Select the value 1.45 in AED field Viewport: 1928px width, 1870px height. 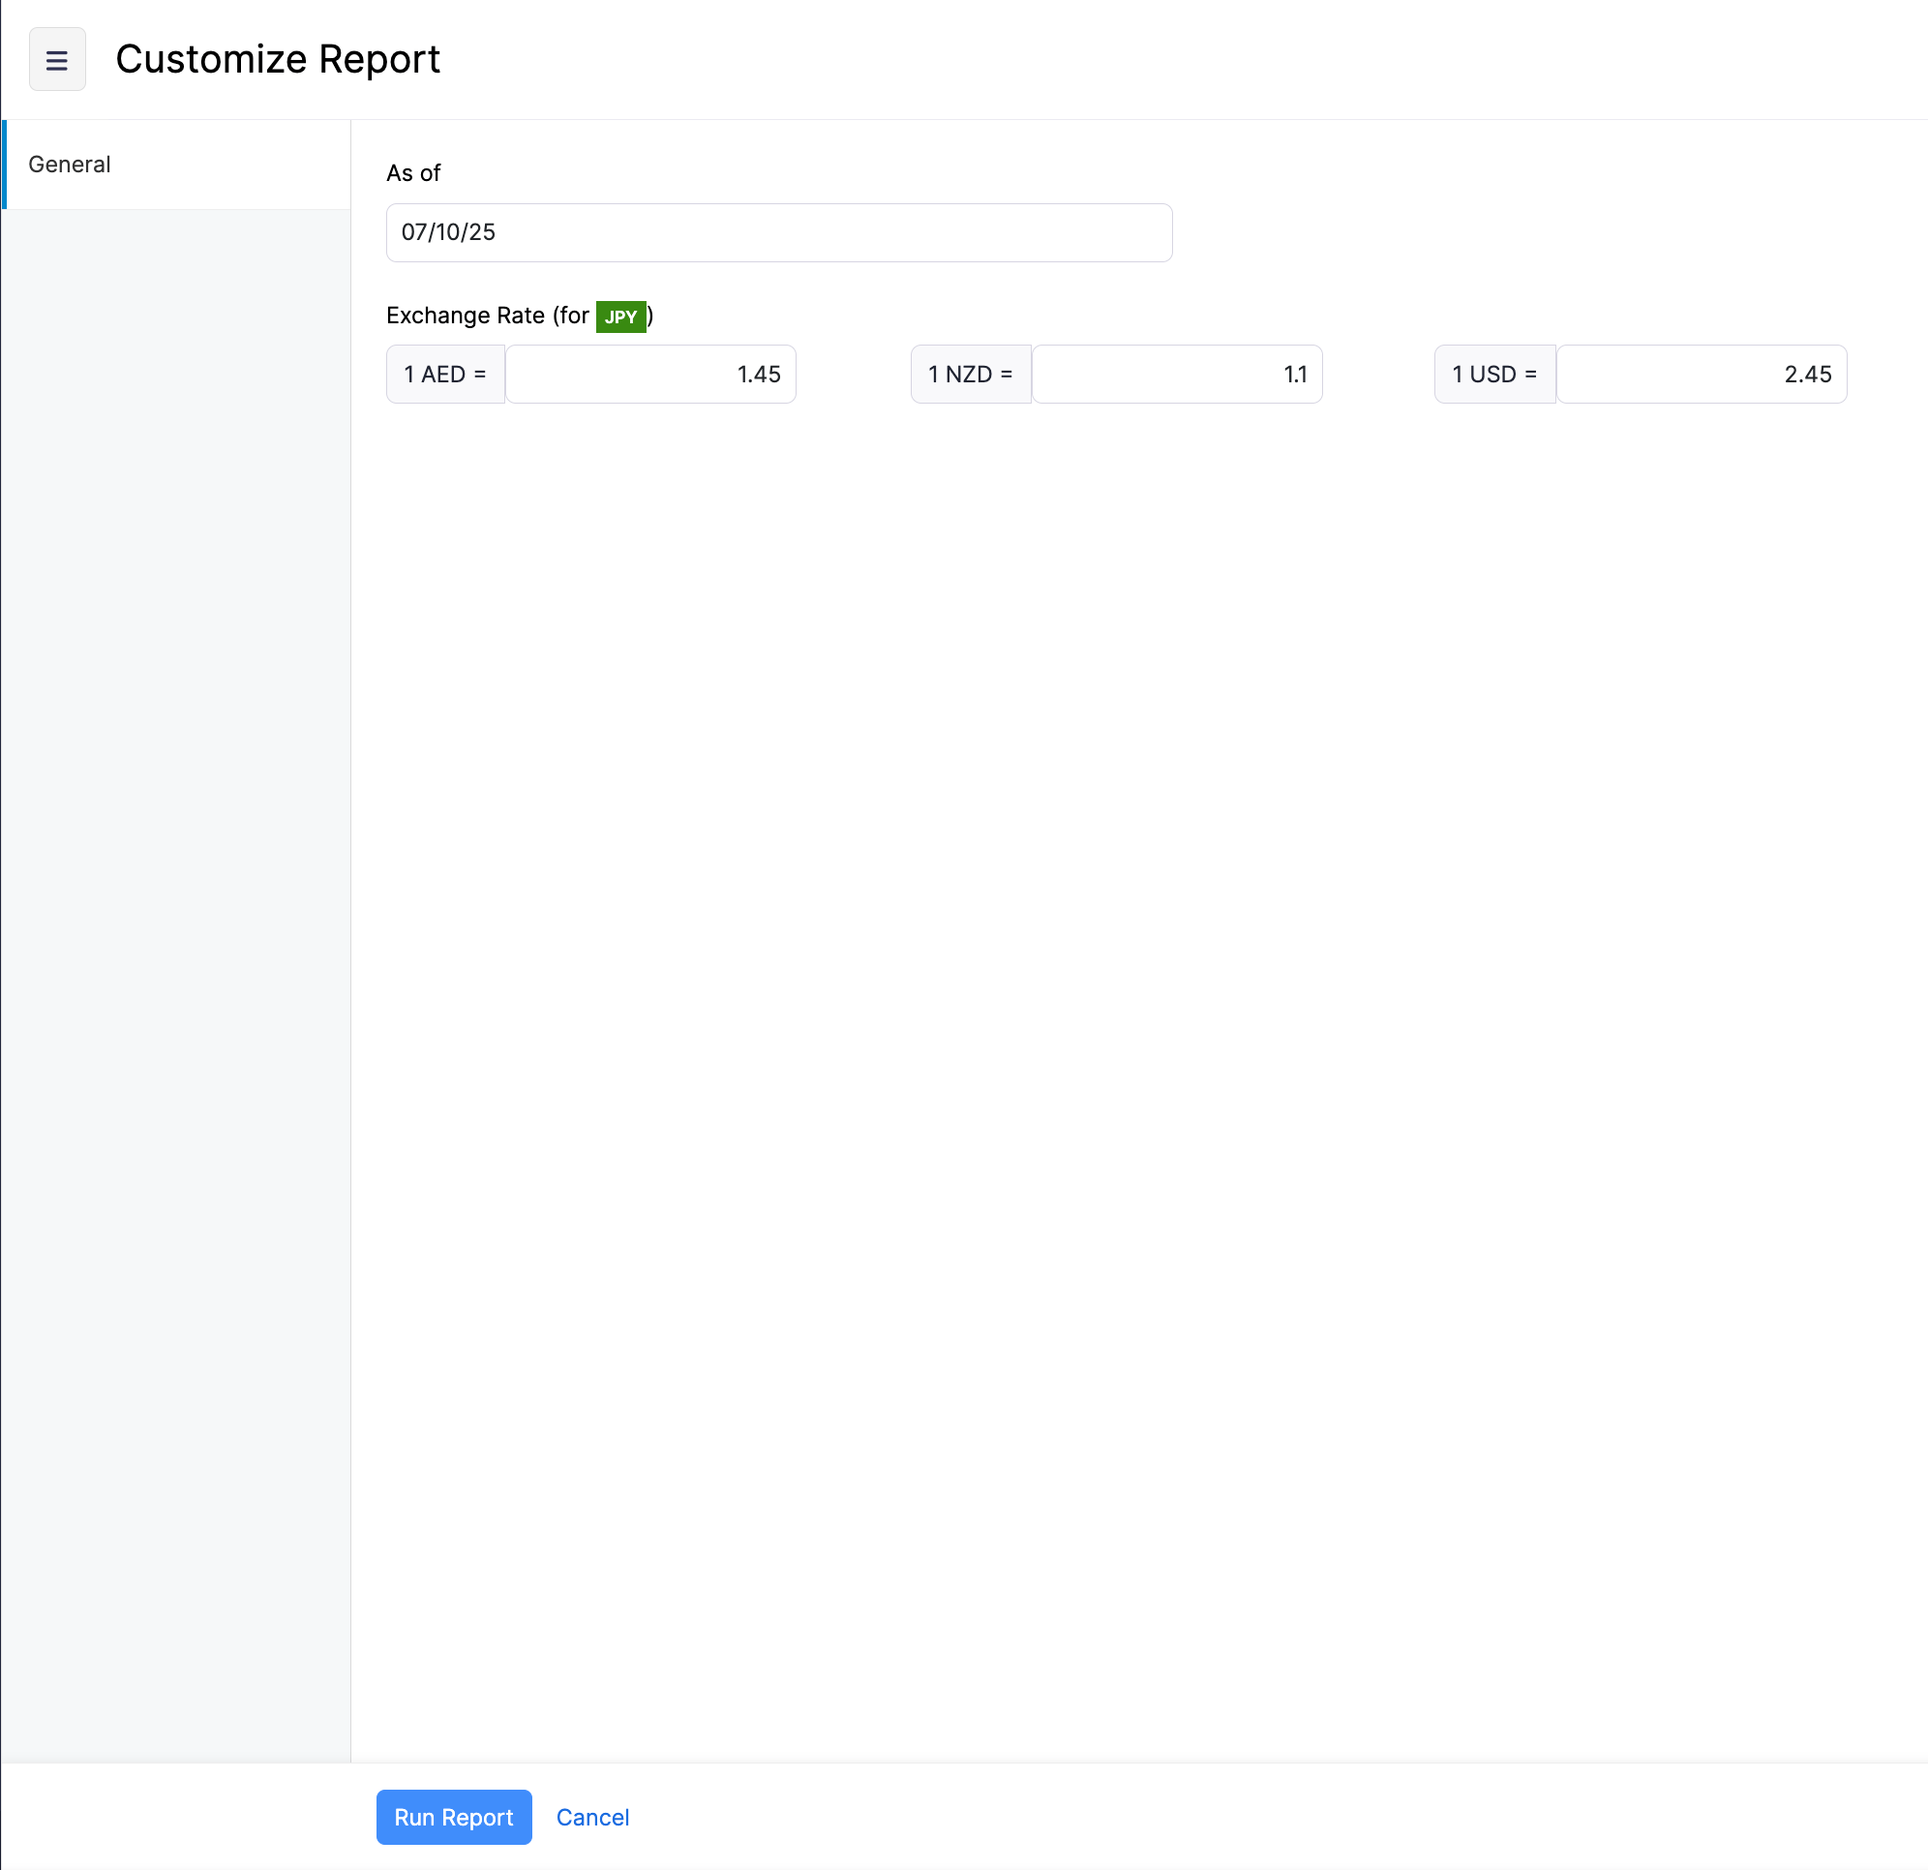[758, 374]
